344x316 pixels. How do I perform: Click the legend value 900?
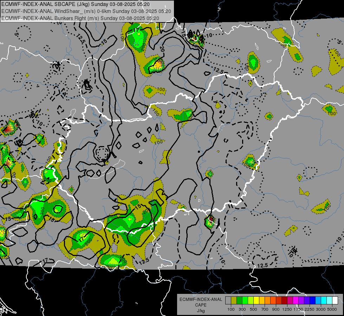click(x=276, y=309)
